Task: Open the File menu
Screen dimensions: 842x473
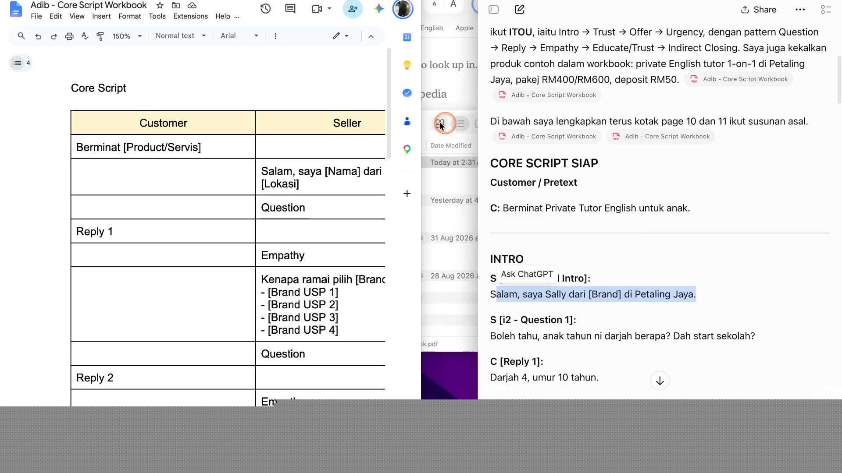Action: coord(36,16)
